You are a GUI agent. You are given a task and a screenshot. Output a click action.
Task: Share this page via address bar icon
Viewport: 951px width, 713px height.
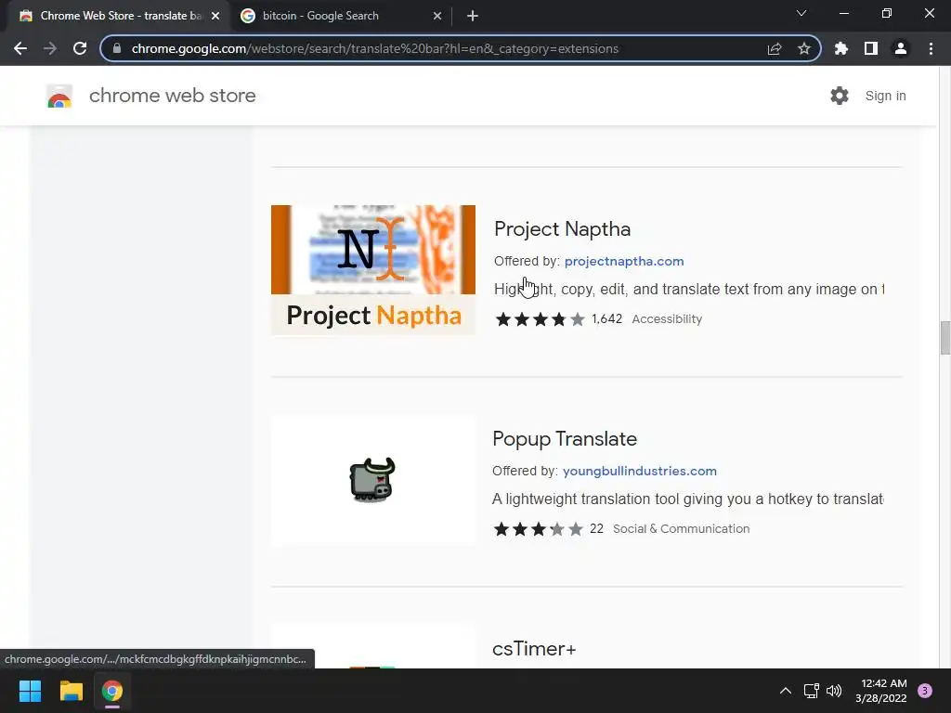click(x=774, y=48)
